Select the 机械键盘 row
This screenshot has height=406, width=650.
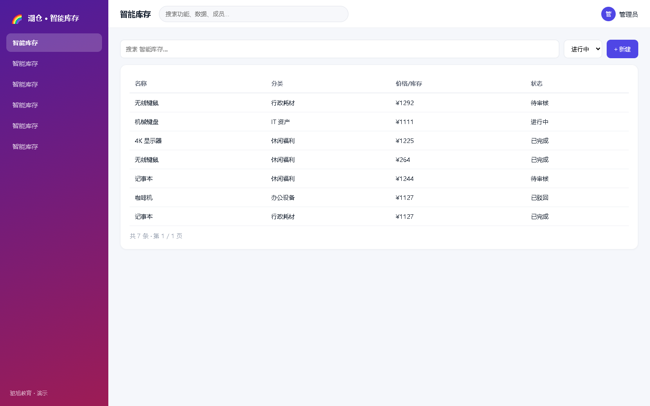(379, 122)
